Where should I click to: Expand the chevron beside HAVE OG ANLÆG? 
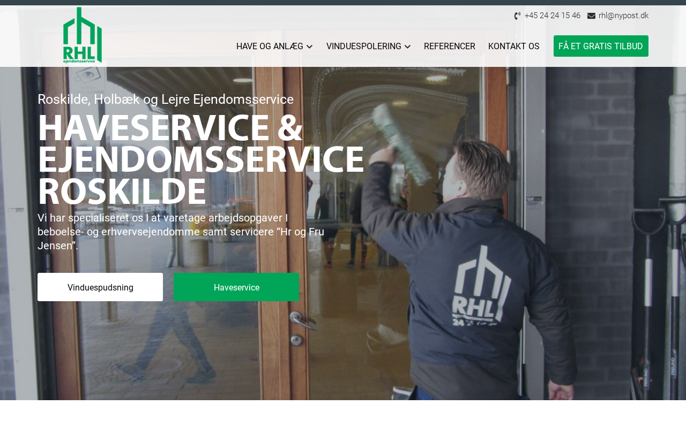(x=309, y=47)
